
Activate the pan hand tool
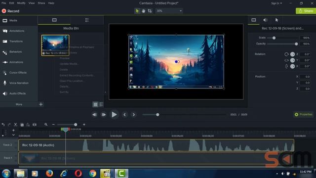[143, 11]
